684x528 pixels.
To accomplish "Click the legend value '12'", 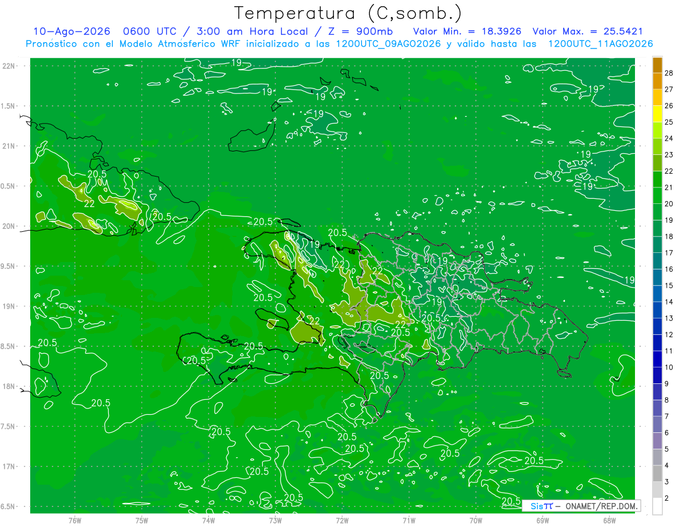I will (669, 334).
